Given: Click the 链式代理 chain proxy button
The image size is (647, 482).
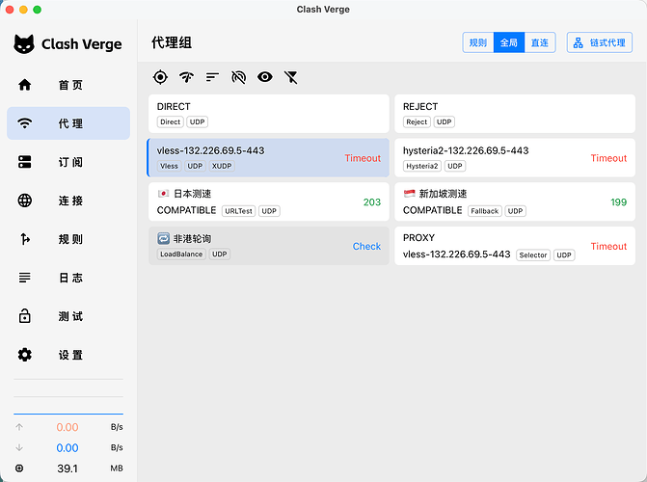Looking at the screenshot, I should 600,42.
